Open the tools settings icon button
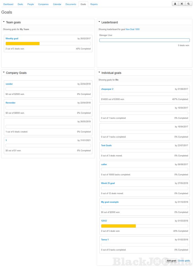Viewport: 193px width, 267px height. click(182, 4)
